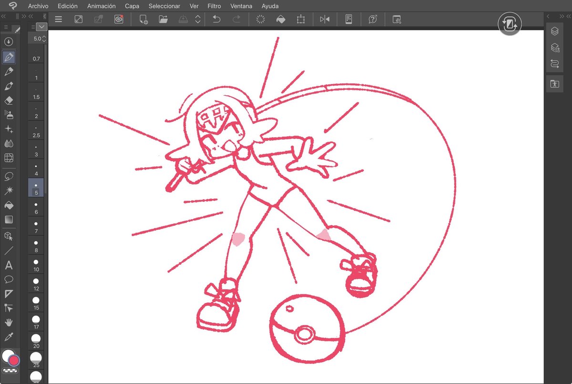Choose brush size preset 0.7
Viewport: 572px width, 384px height.
[36, 55]
